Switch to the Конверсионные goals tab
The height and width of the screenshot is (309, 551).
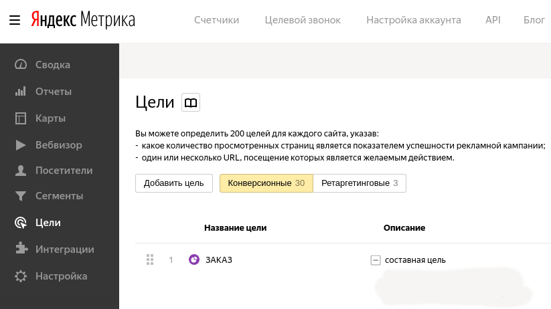(266, 183)
